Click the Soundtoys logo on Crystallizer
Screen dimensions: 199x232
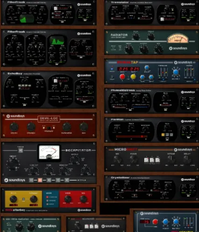click(188, 179)
